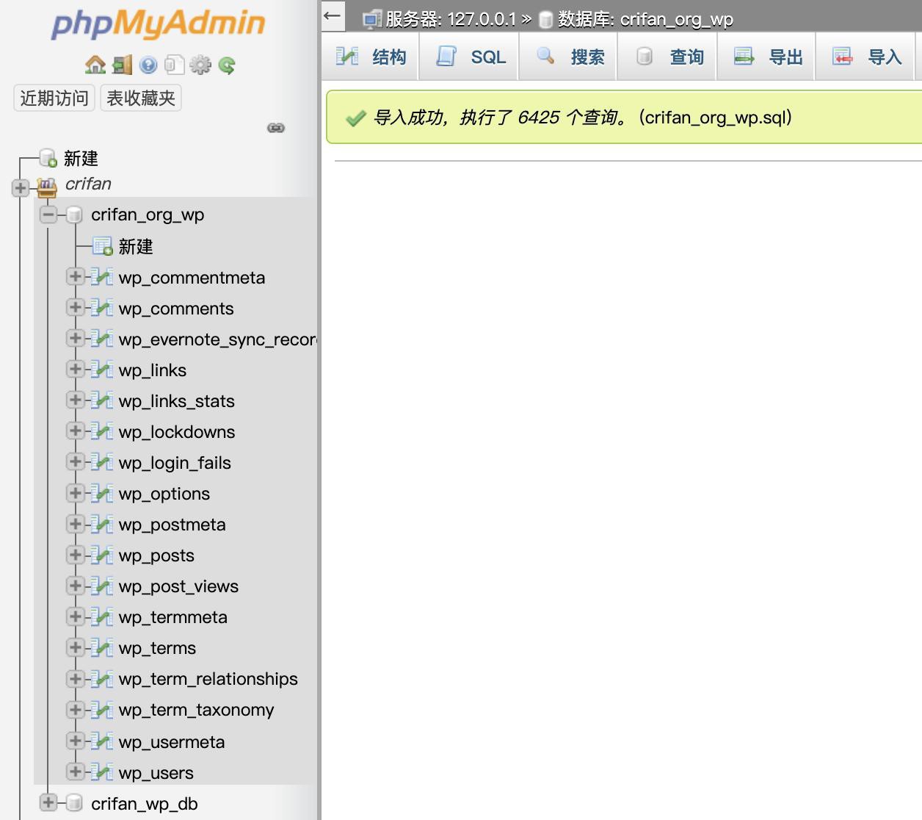The image size is (922, 820).
Task: Click the back arrow collapse icon
Action: (332, 15)
